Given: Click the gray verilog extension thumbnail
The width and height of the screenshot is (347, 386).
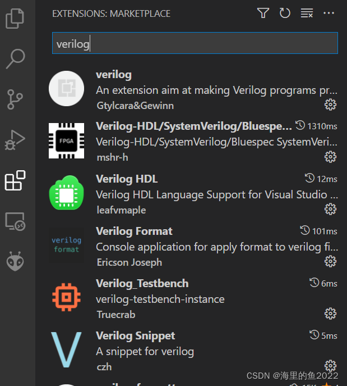Looking at the screenshot, I should tap(66, 89).
